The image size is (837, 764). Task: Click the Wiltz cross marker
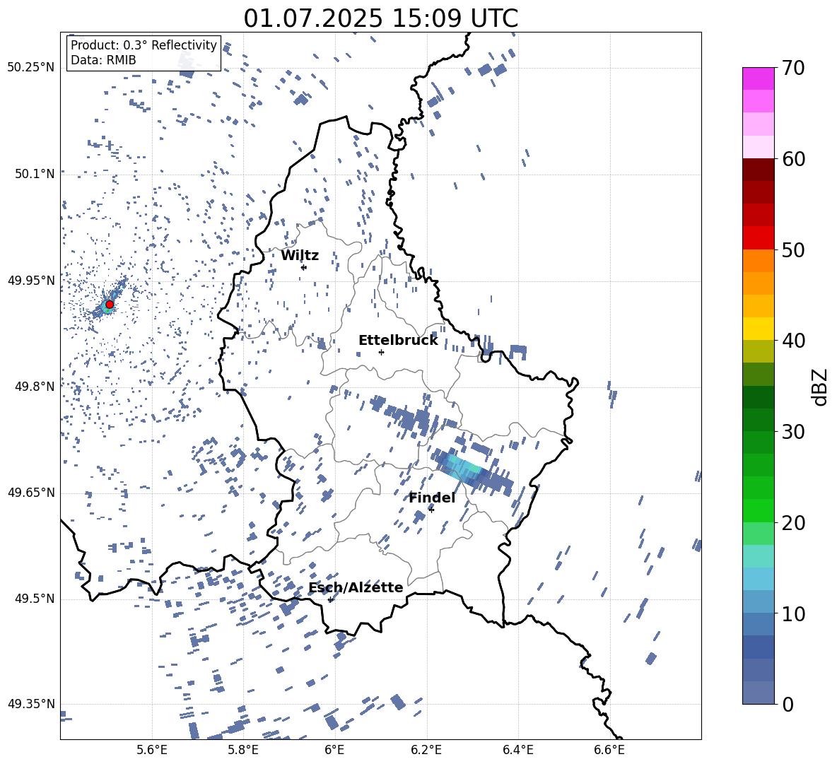coord(304,267)
